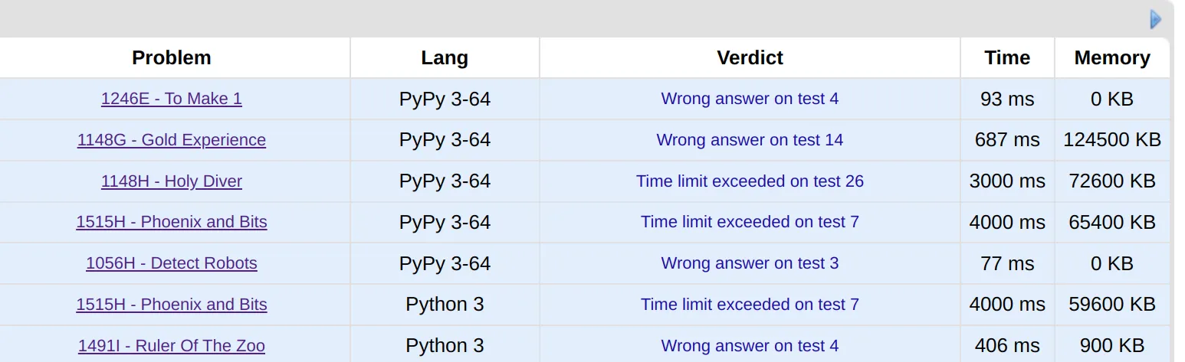Click the Problem column header

coord(172,58)
